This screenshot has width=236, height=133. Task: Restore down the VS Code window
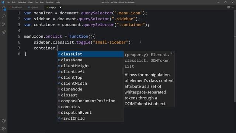pyautogui.click(x=225, y=2)
